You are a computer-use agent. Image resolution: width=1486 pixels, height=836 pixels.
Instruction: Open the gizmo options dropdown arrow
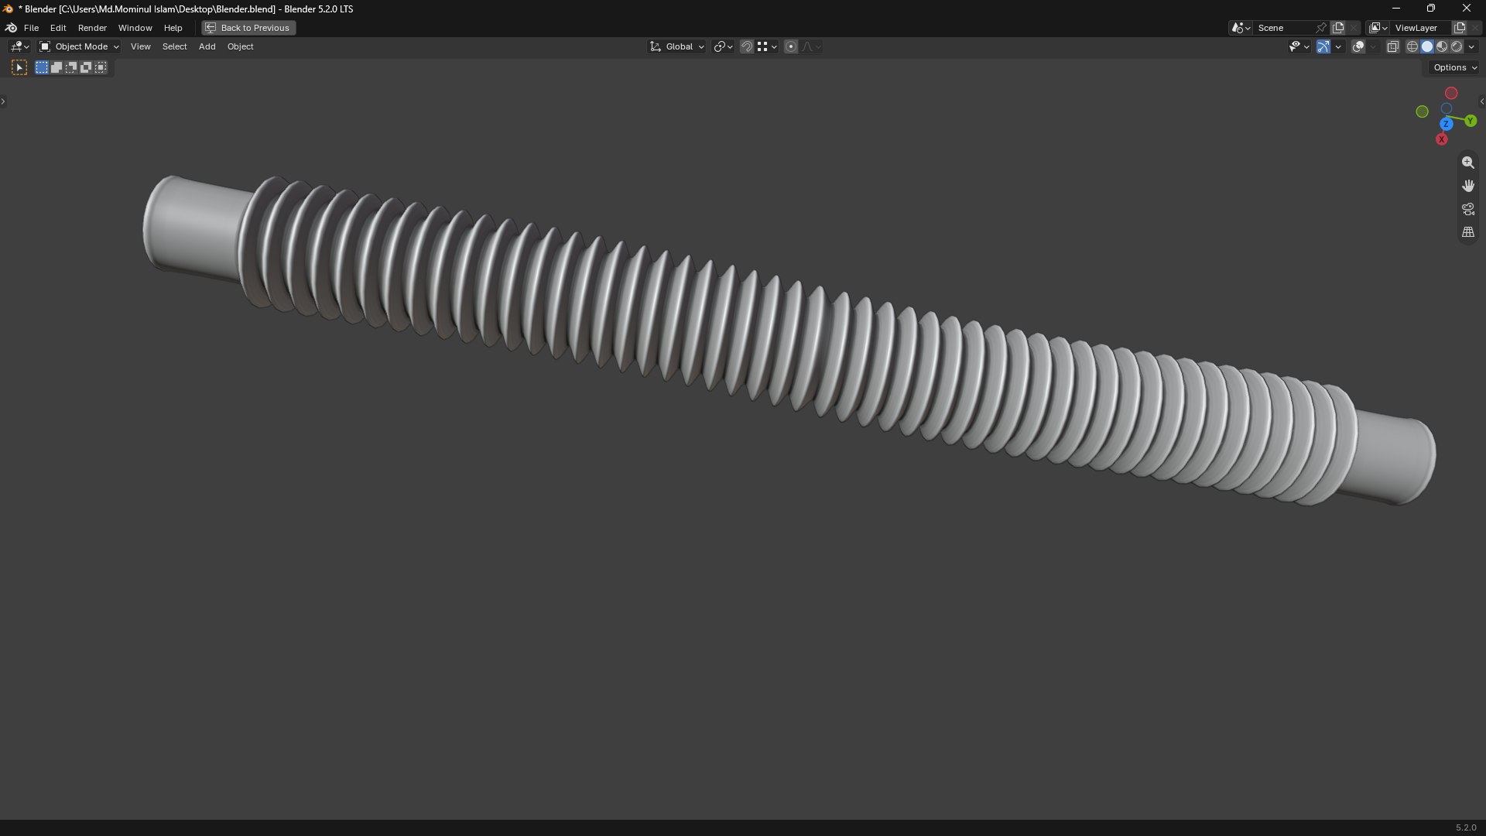1338,46
